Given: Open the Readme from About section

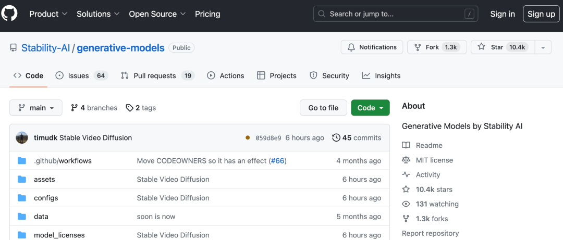Looking at the screenshot, I should pyautogui.click(x=429, y=146).
